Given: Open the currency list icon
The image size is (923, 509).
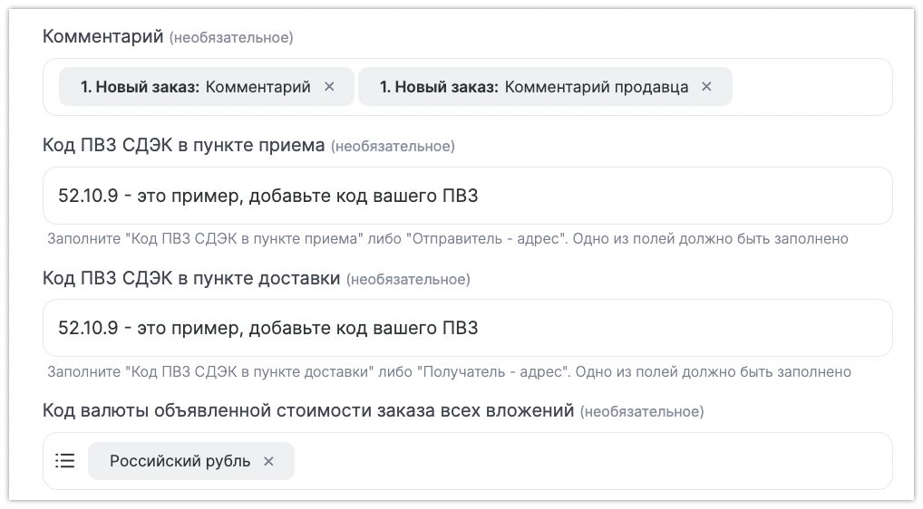Looking at the screenshot, I should point(65,461).
